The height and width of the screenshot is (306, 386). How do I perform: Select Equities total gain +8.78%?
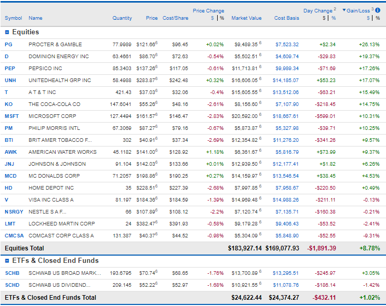[370, 248]
